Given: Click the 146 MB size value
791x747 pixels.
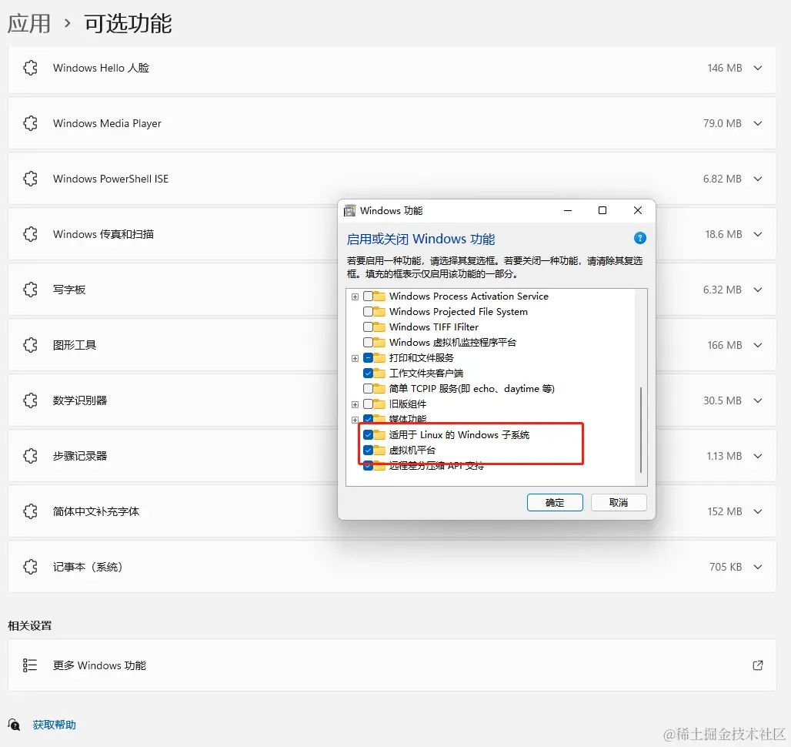Looking at the screenshot, I should [724, 68].
